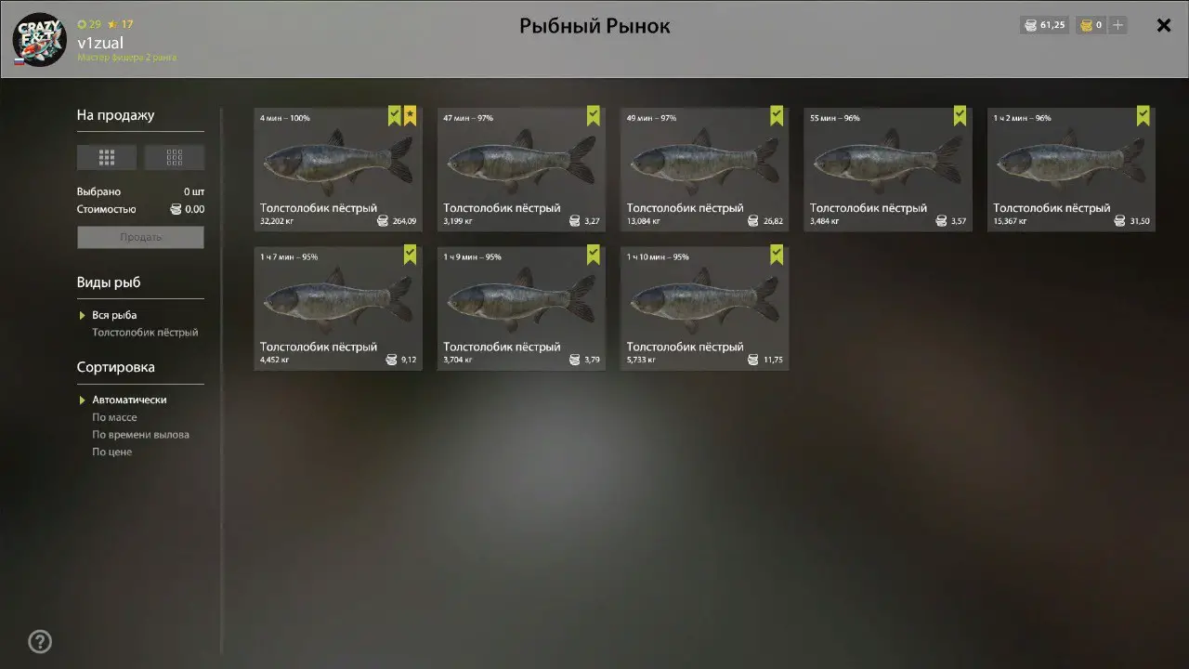Viewport: 1189px width, 669px height.
Task: Show Вся рыба filter
Action: [114, 315]
